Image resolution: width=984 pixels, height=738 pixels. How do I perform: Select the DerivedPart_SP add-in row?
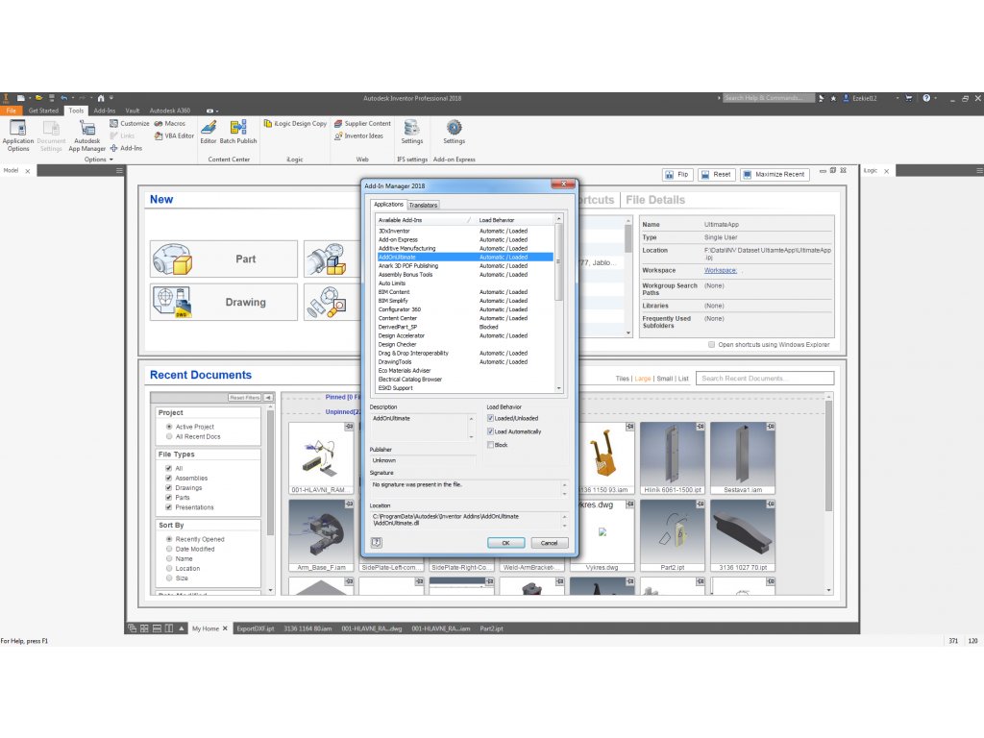(x=464, y=327)
